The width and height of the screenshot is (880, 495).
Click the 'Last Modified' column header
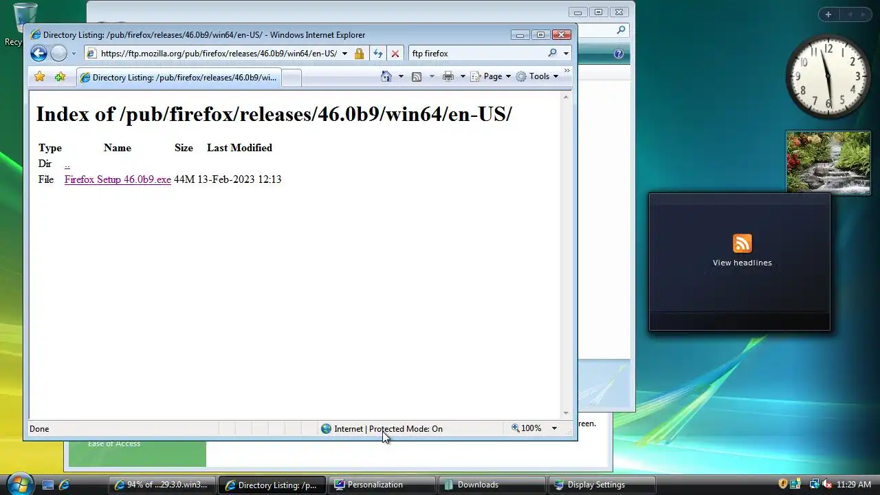coord(239,148)
